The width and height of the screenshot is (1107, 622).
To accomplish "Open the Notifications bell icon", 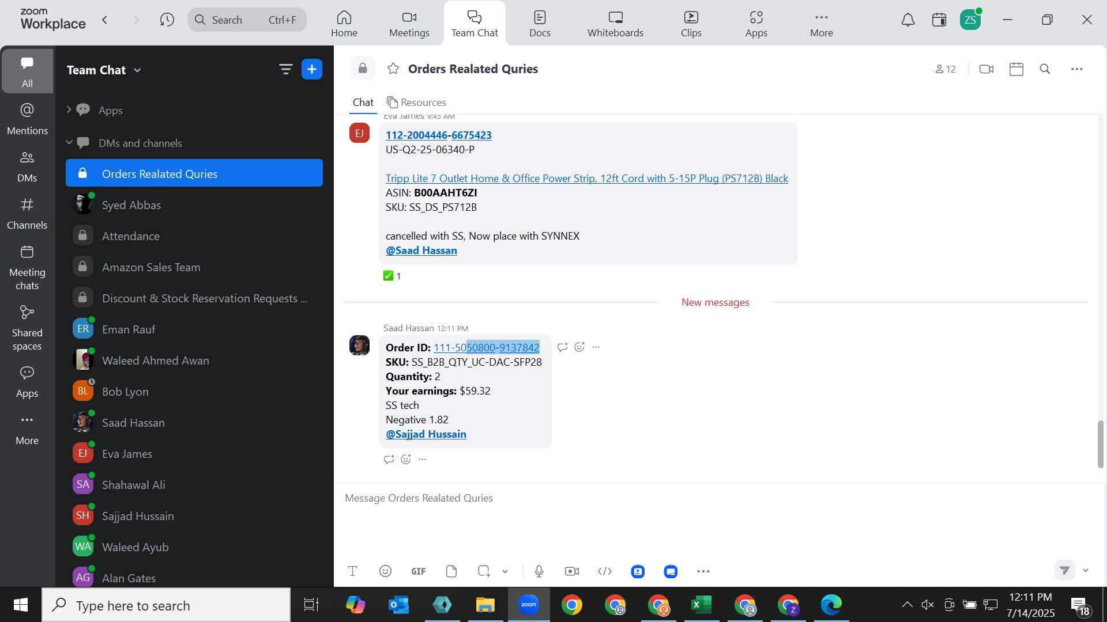I will [908, 20].
